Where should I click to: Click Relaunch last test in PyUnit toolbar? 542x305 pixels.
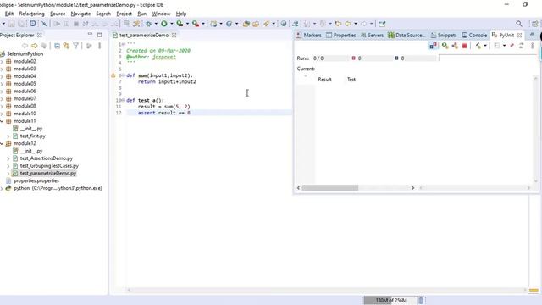445,46
